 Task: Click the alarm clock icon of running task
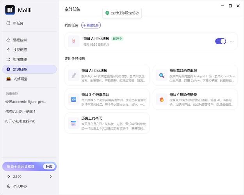pyautogui.click(x=74, y=41)
